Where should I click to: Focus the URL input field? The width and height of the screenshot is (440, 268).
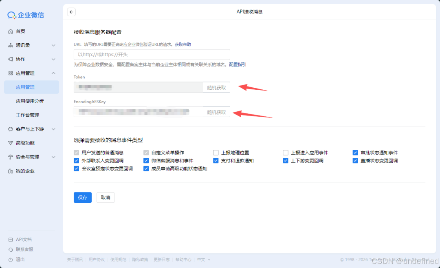tap(152, 55)
